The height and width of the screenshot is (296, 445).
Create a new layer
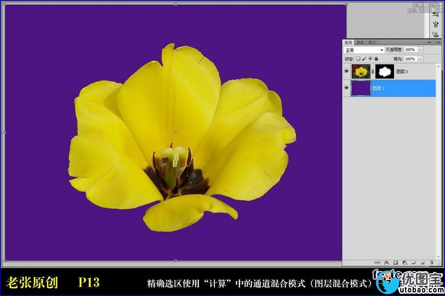[x=422, y=263]
